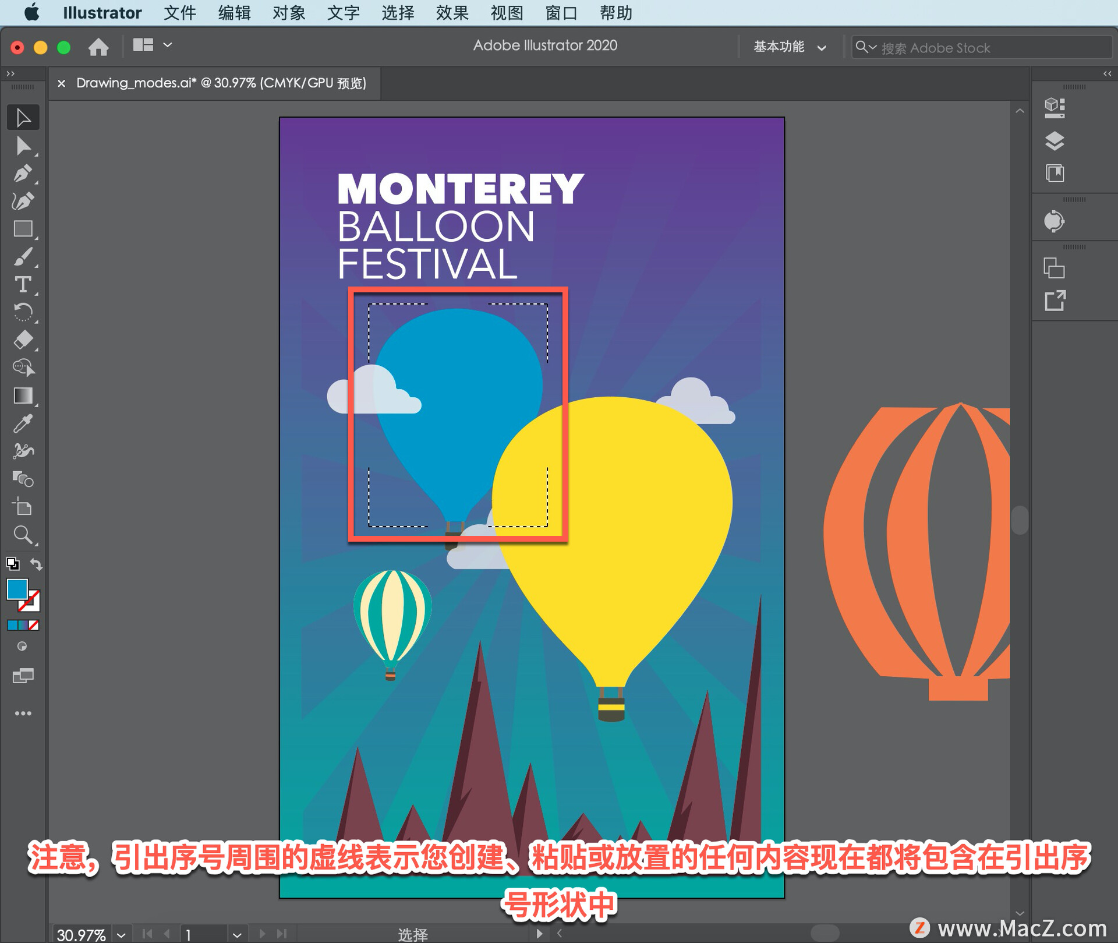Swap fill and stroke colors

[36, 564]
